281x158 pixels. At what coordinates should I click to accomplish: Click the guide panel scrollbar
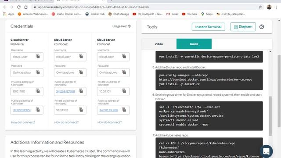pyautogui.click(x=270, y=116)
